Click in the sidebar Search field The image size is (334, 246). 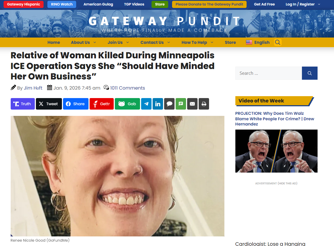click(x=269, y=73)
